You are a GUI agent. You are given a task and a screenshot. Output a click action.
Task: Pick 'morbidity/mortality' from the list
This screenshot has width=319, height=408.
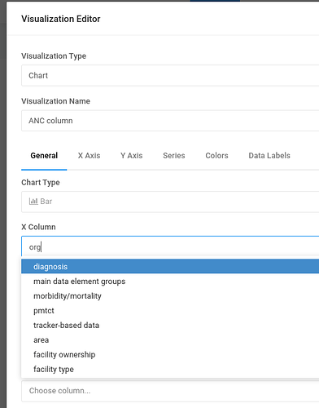coord(170,296)
